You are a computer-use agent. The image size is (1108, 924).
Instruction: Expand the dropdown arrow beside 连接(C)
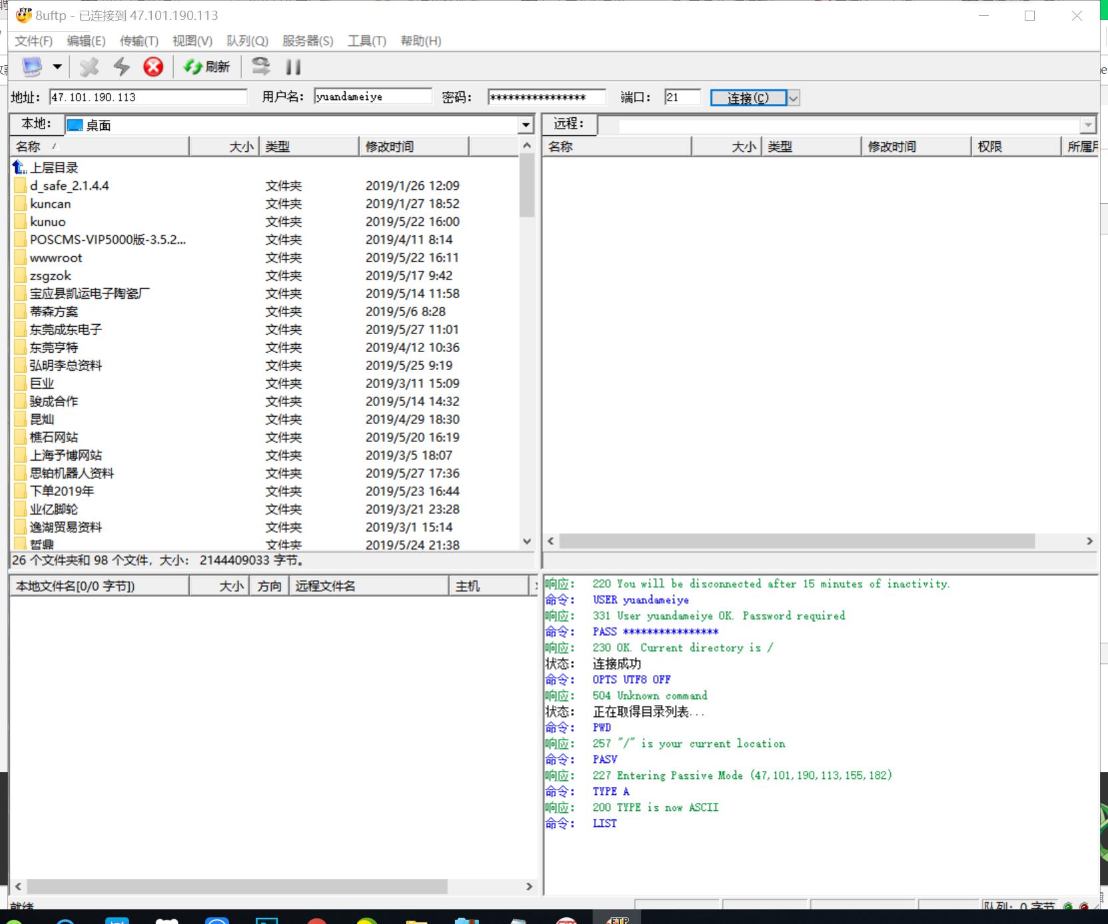click(793, 98)
